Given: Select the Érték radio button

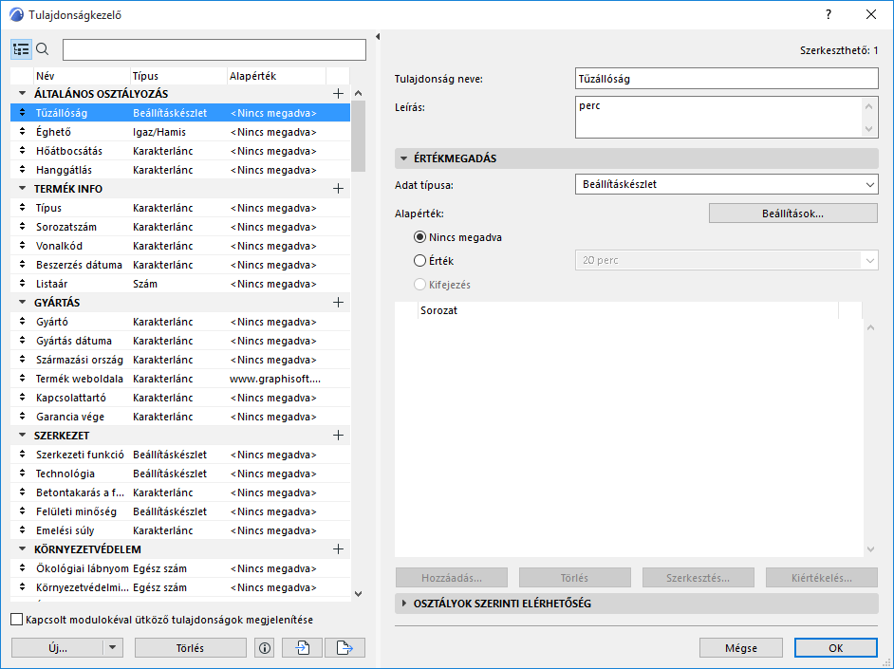Looking at the screenshot, I should pos(419,260).
